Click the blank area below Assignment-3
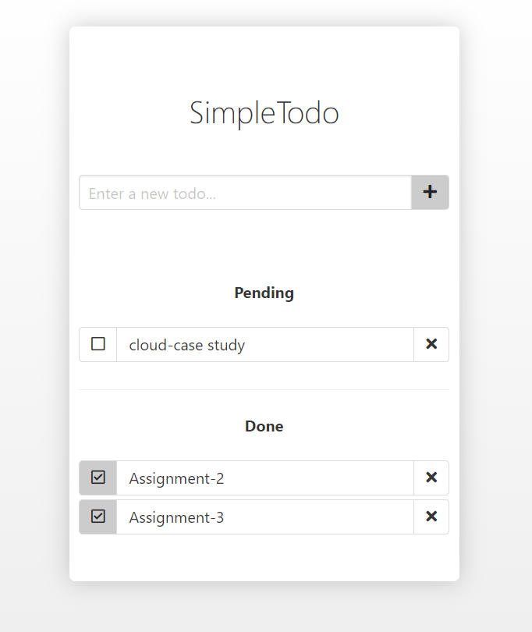Screen dimensions: 532x632 [264, 557]
